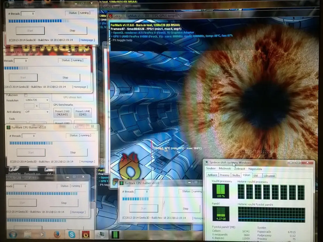
Task: Run the Preset:2160 (4K/UHD) benchmark
Action: [x=62, y=113]
